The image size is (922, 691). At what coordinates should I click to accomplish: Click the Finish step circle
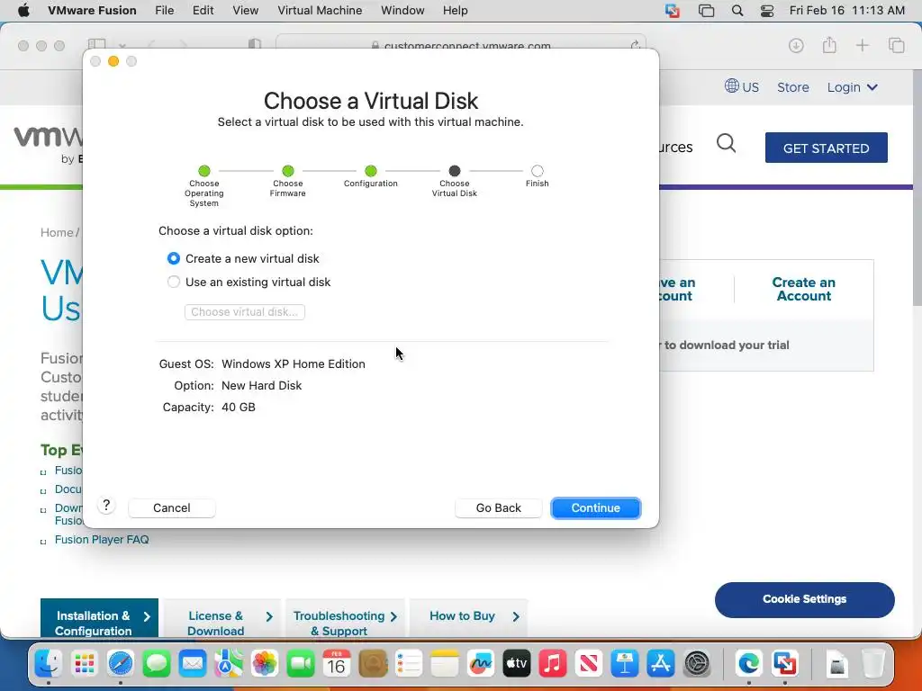(537, 171)
